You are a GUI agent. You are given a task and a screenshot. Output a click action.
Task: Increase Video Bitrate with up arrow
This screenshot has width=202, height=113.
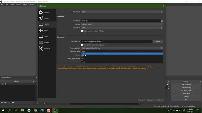162,20
